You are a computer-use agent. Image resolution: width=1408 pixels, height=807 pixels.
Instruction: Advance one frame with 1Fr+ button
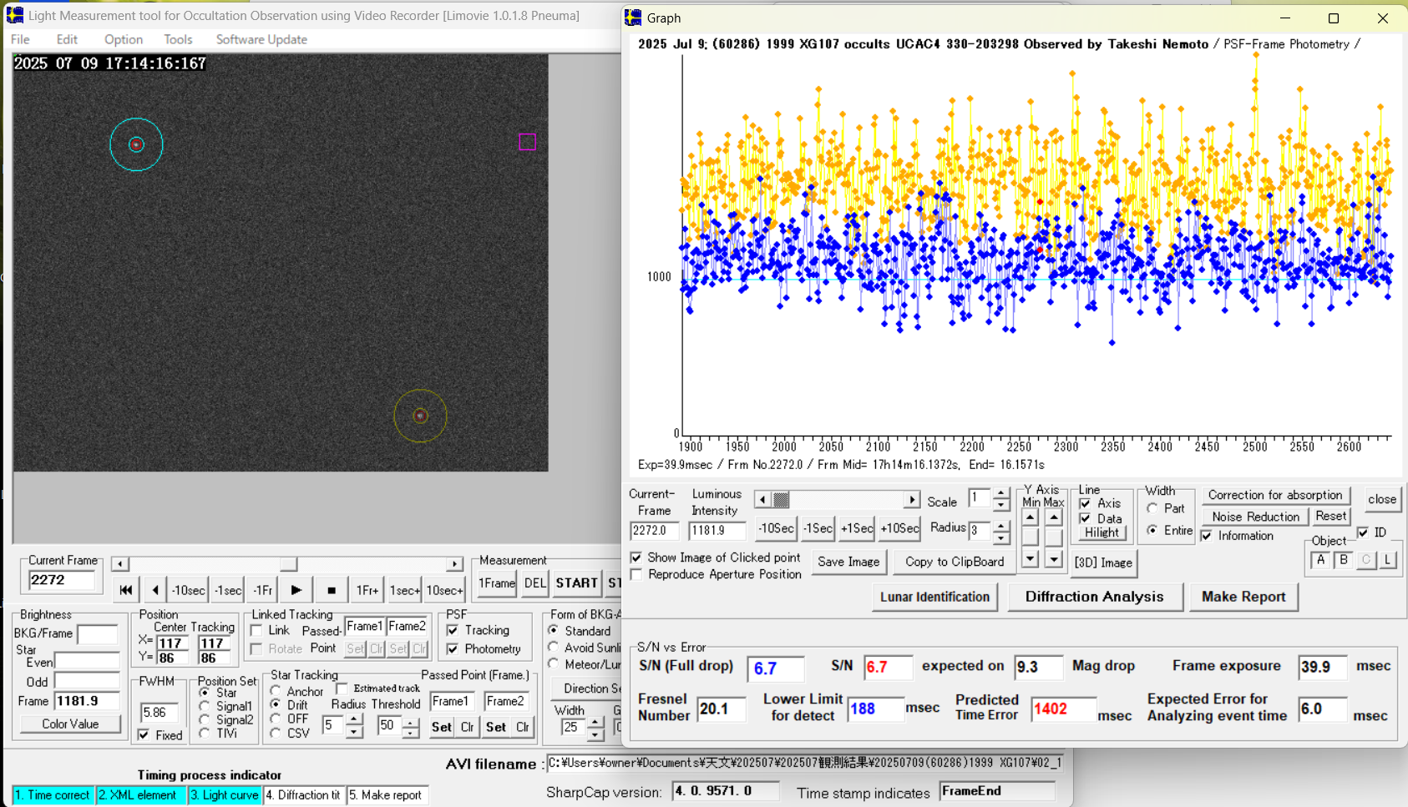point(367,590)
